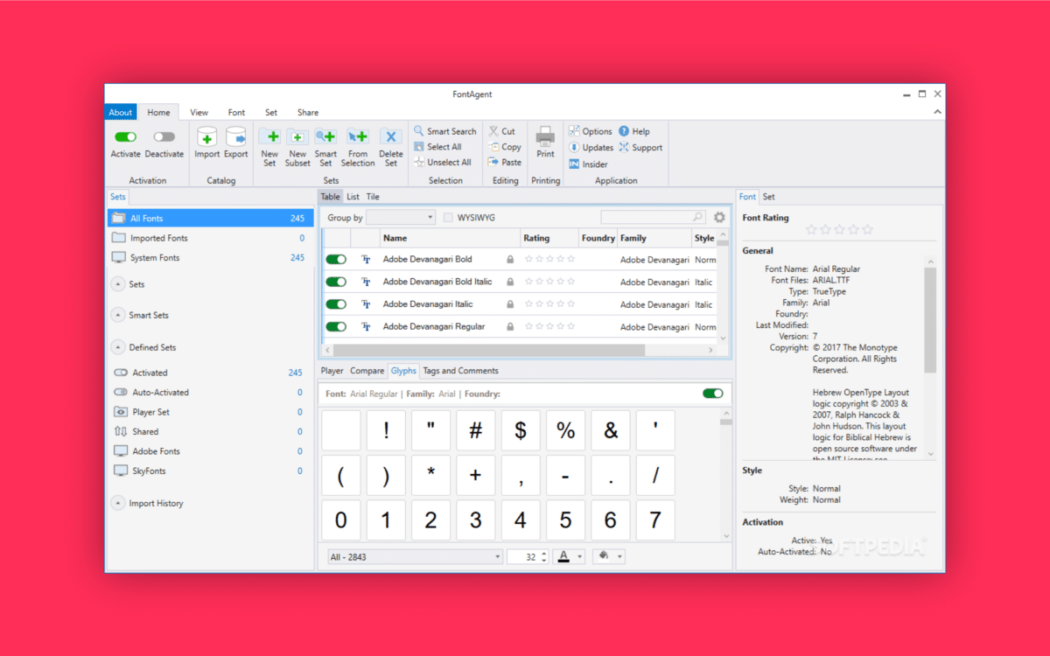The height and width of the screenshot is (656, 1050).
Task: Open Smart Search
Action: click(445, 131)
